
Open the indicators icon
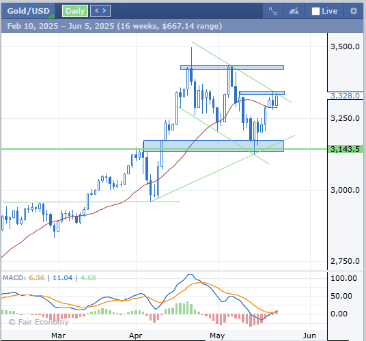click(294, 11)
